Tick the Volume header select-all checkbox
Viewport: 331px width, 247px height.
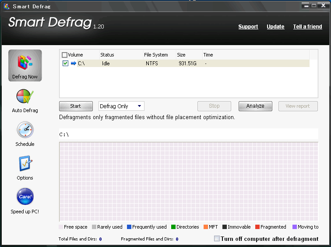pos(64,55)
